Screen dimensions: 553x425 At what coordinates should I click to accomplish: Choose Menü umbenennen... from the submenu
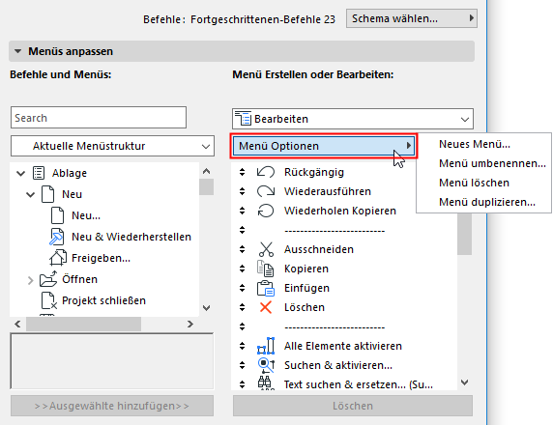click(492, 163)
